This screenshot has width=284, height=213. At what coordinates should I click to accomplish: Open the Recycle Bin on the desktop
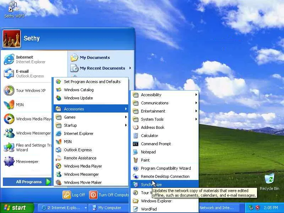(269, 182)
